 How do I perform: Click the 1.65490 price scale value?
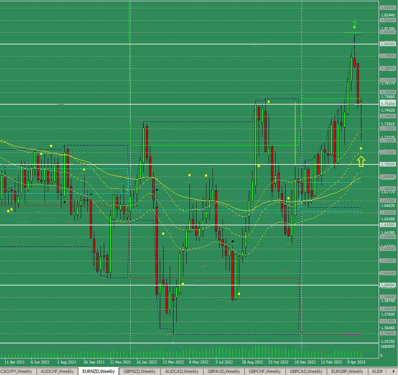click(x=388, y=219)
